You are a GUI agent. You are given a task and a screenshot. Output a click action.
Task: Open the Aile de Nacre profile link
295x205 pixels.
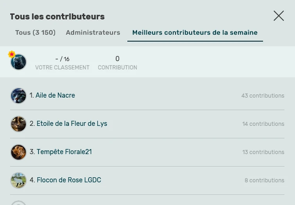55,95
